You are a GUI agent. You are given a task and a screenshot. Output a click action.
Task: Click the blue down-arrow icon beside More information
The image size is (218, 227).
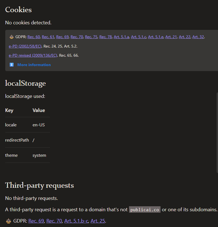[x=12, y=65]
